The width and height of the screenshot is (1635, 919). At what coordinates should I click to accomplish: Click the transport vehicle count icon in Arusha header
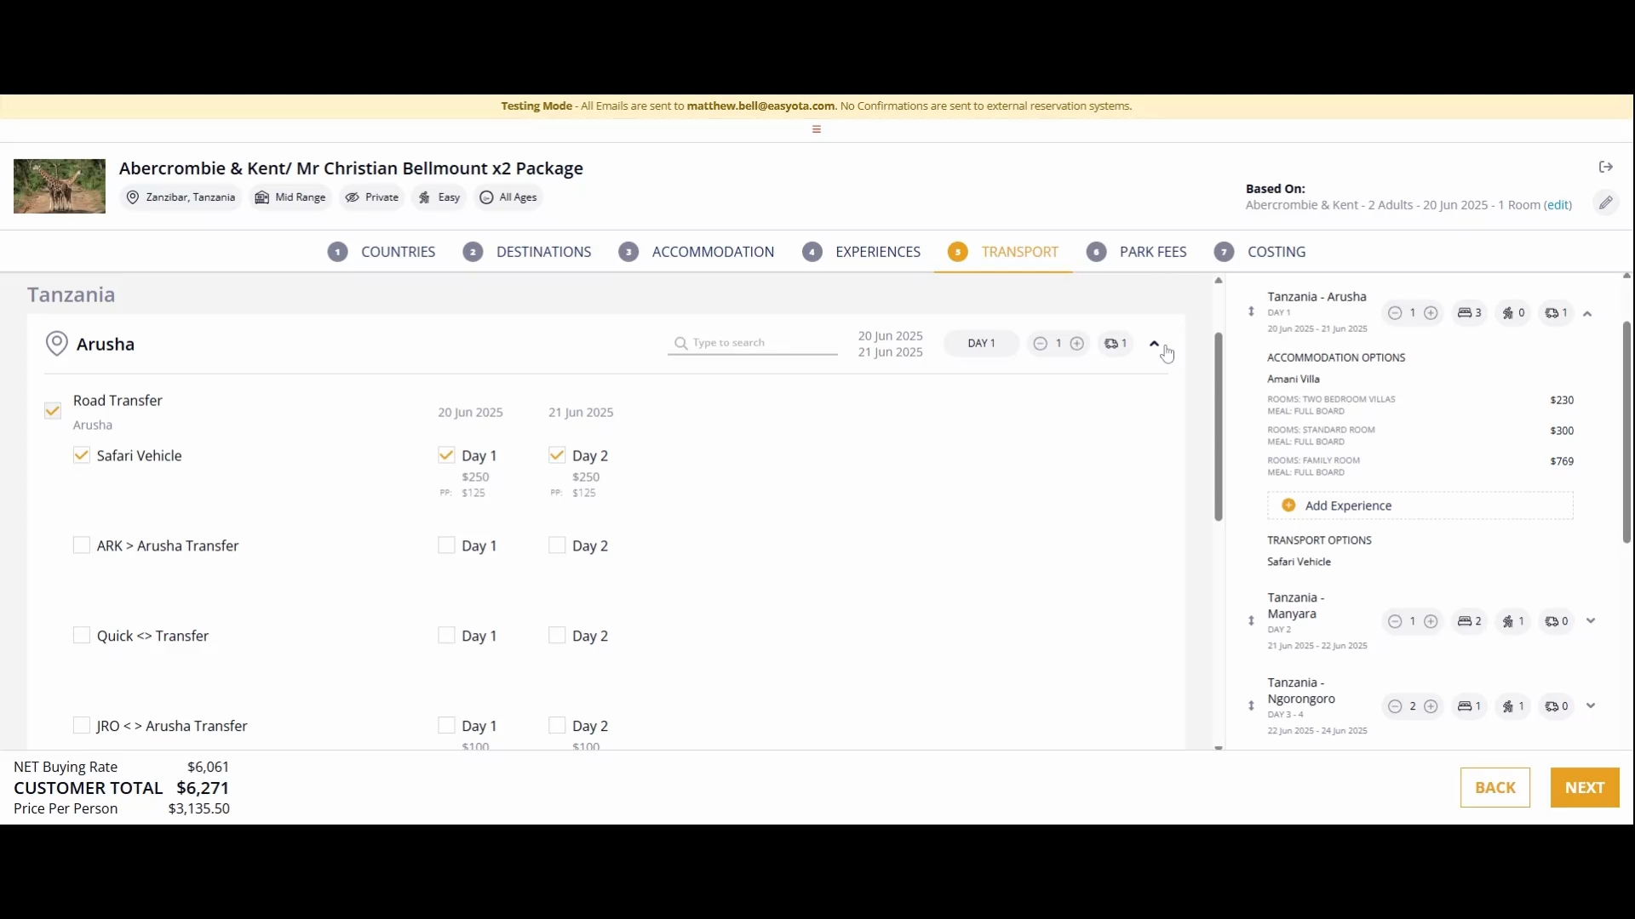[x=1111, y=344]
